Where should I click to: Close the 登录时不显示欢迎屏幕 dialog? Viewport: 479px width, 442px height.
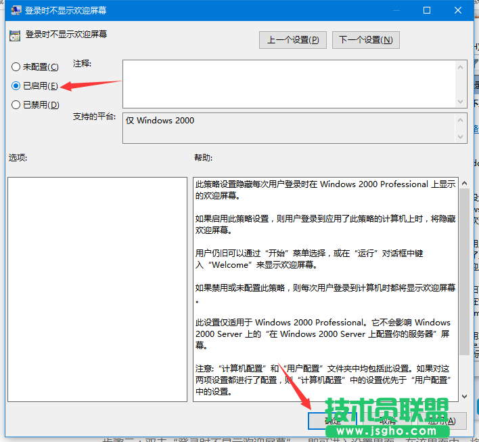[457, 10]
